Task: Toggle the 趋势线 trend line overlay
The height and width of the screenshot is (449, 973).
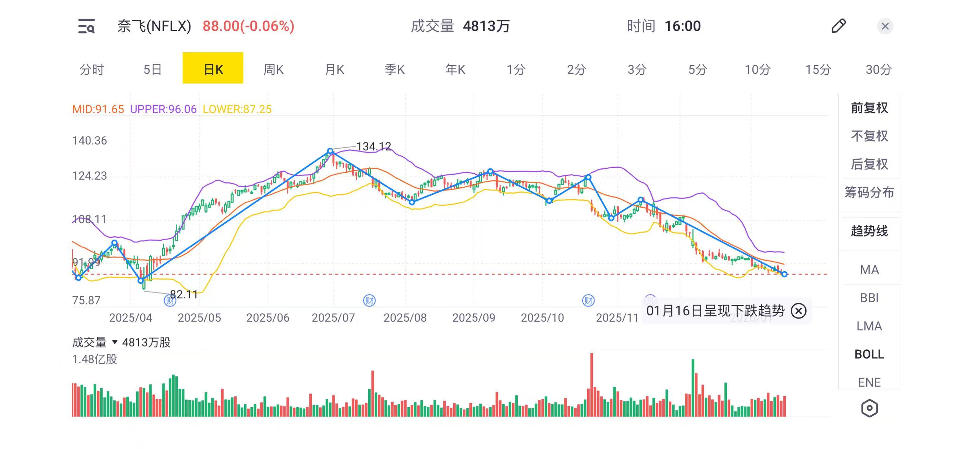Action: click(869, 231)
